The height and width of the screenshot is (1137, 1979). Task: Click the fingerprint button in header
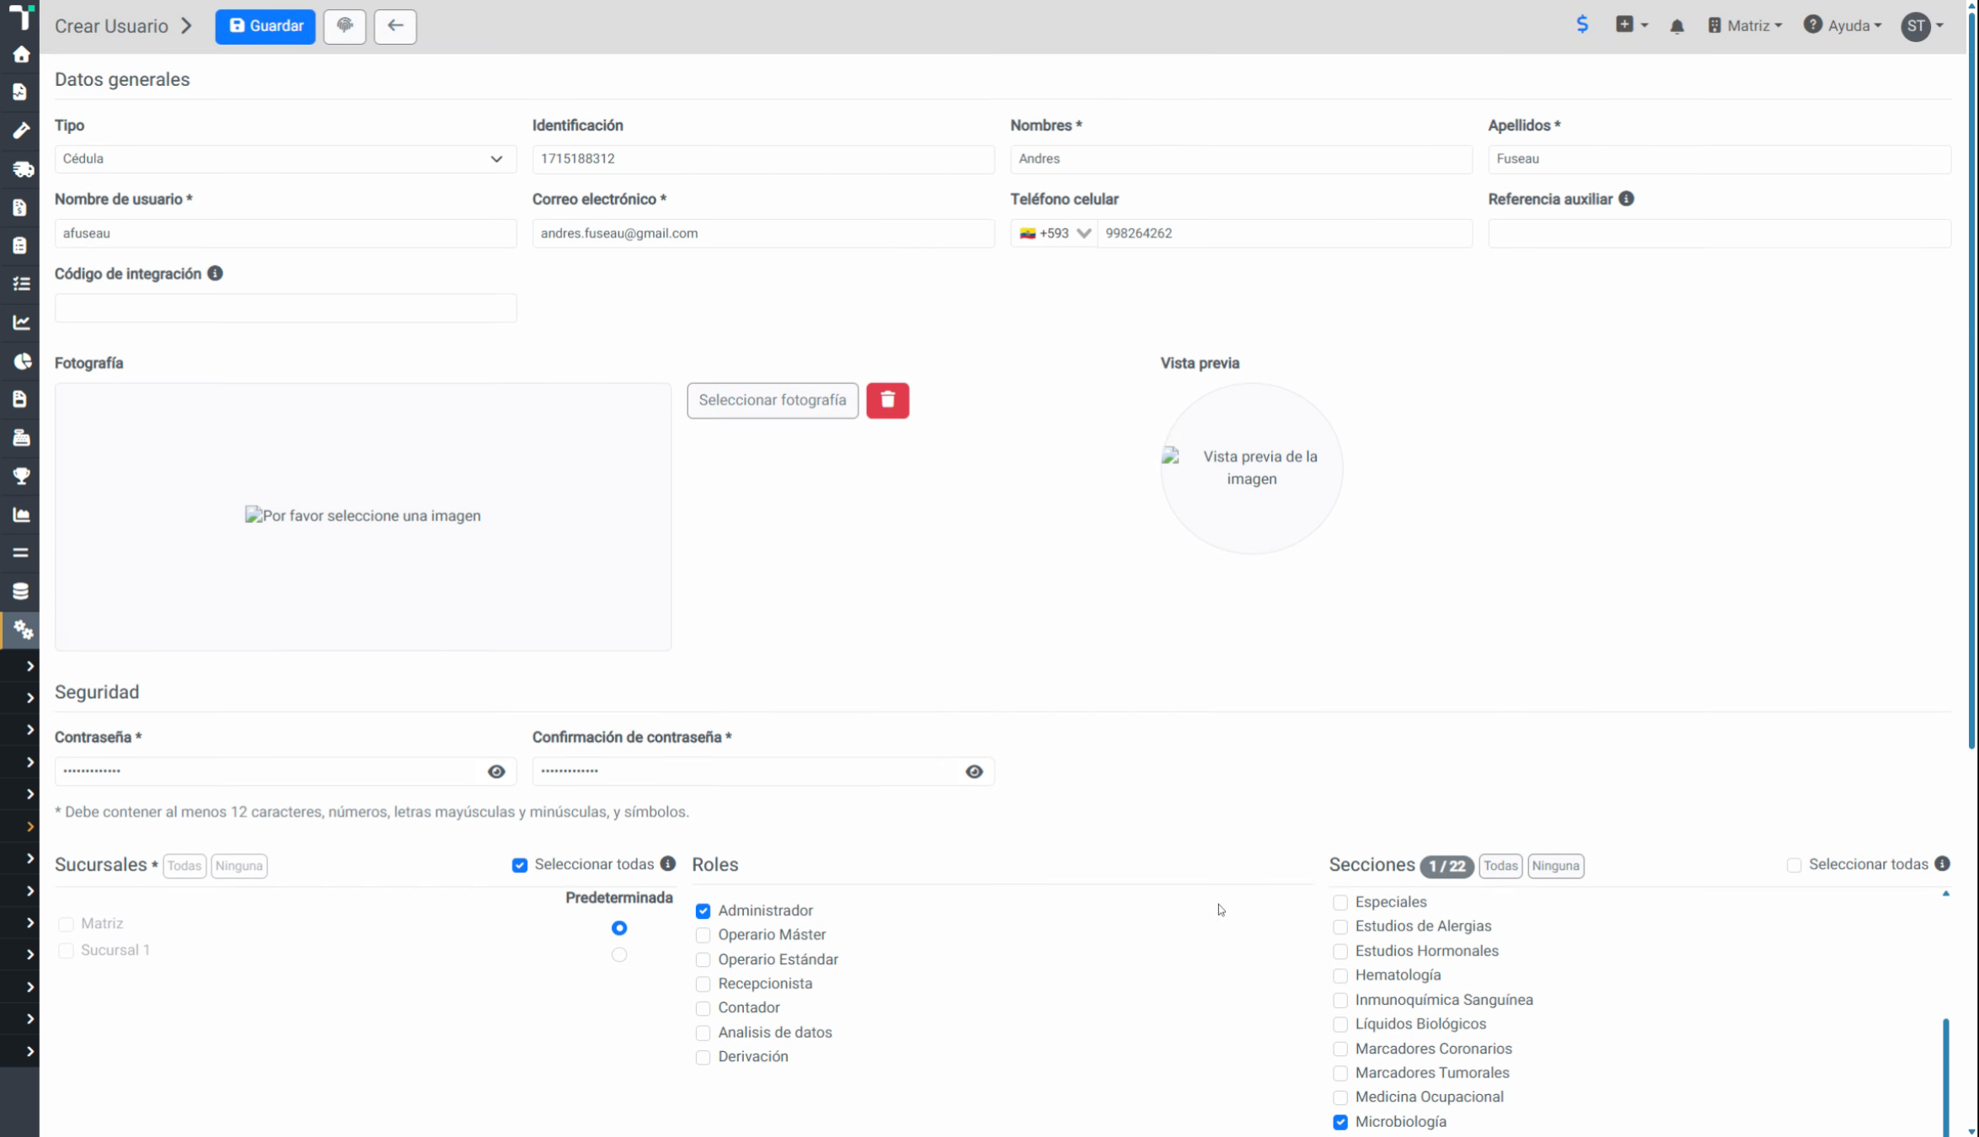345,26
